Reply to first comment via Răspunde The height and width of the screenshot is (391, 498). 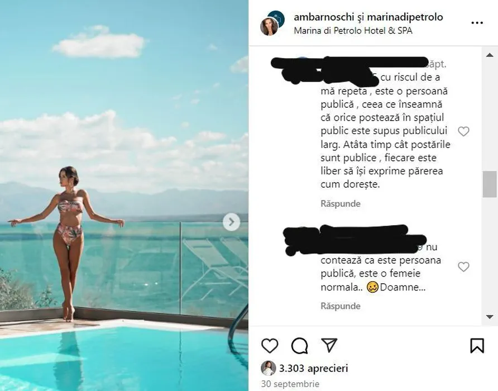tap(341, 204)
